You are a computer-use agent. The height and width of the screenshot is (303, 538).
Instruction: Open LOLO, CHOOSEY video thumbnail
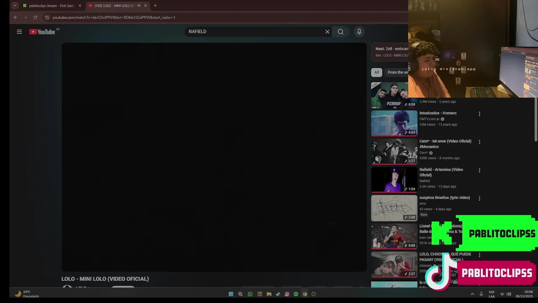pyautogui.click(x=394, y=264)
